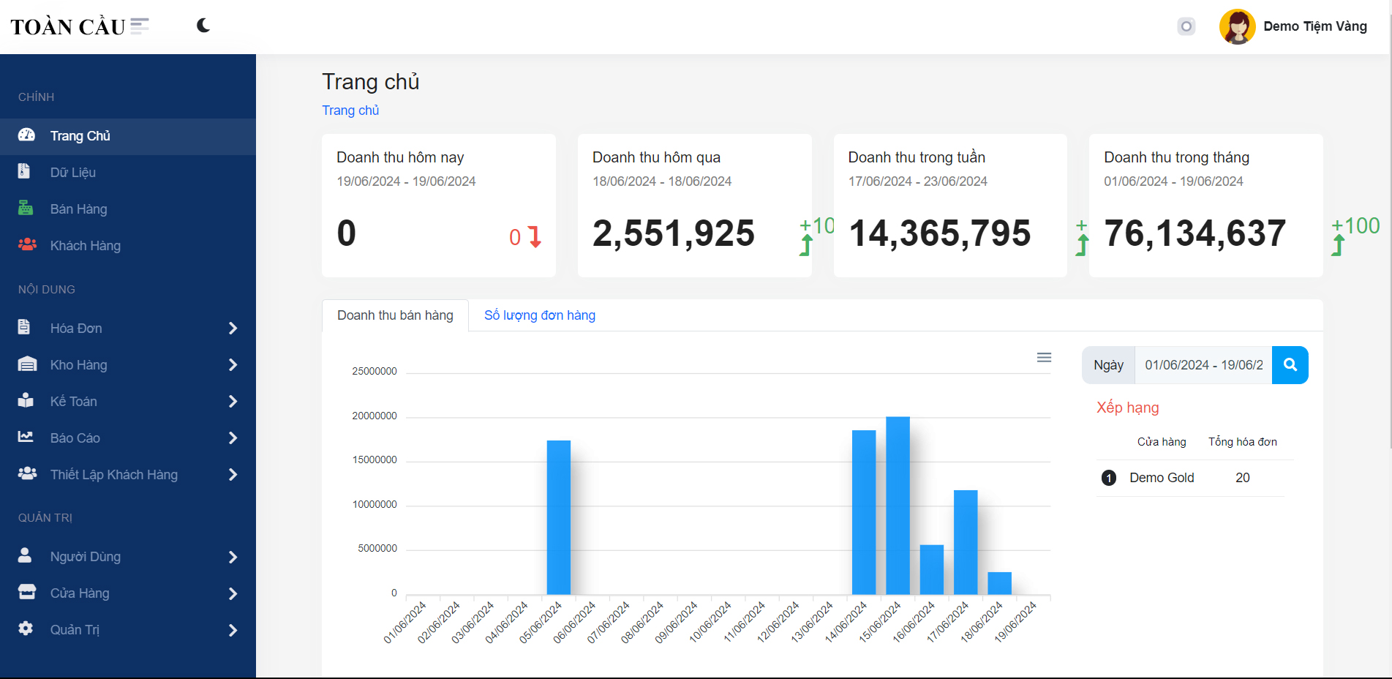Click the Doanh thu trong tháng card title

(1176, 157)
